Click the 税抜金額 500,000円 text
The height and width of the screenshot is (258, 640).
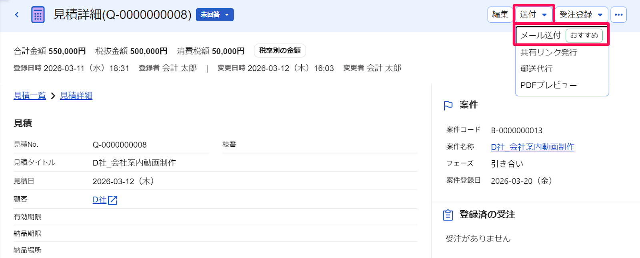131,51
